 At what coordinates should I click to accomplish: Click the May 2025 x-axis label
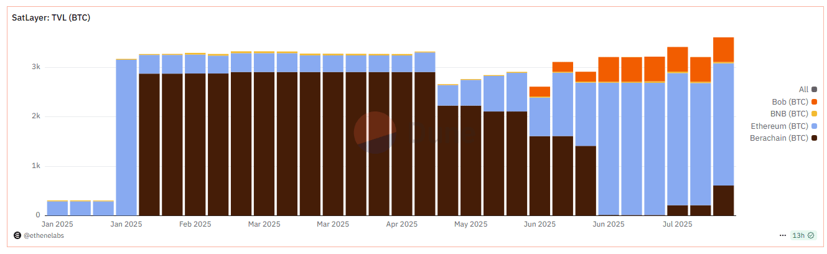click(471, 224)
